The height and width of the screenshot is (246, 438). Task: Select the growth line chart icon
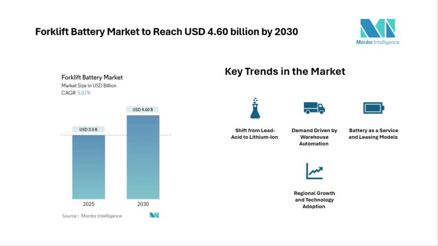(x=314, y=172)
